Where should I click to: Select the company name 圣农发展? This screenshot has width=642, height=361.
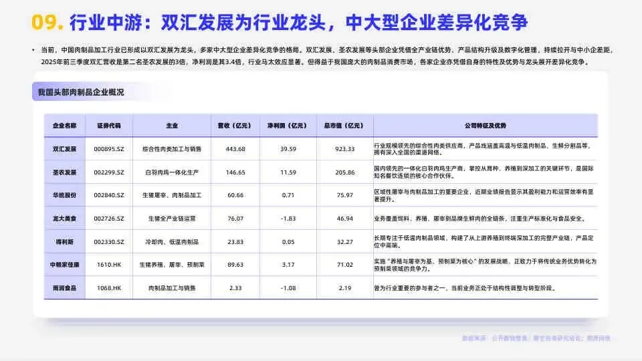pyautogui.click(x=65, y=172)
